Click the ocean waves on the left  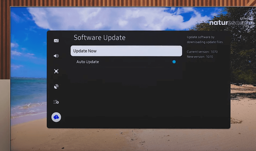27,106
